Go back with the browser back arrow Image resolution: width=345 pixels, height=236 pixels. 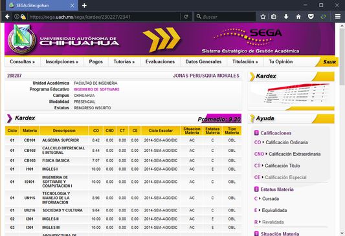coord(7,17)
